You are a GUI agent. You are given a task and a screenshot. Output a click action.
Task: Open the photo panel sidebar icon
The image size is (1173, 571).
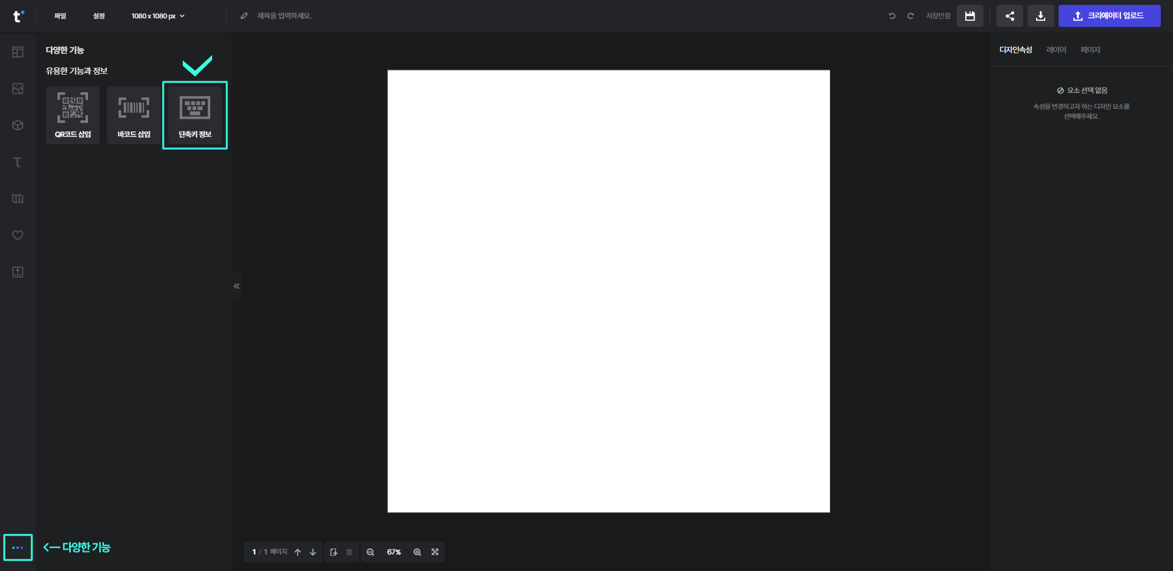coord(18,89)
